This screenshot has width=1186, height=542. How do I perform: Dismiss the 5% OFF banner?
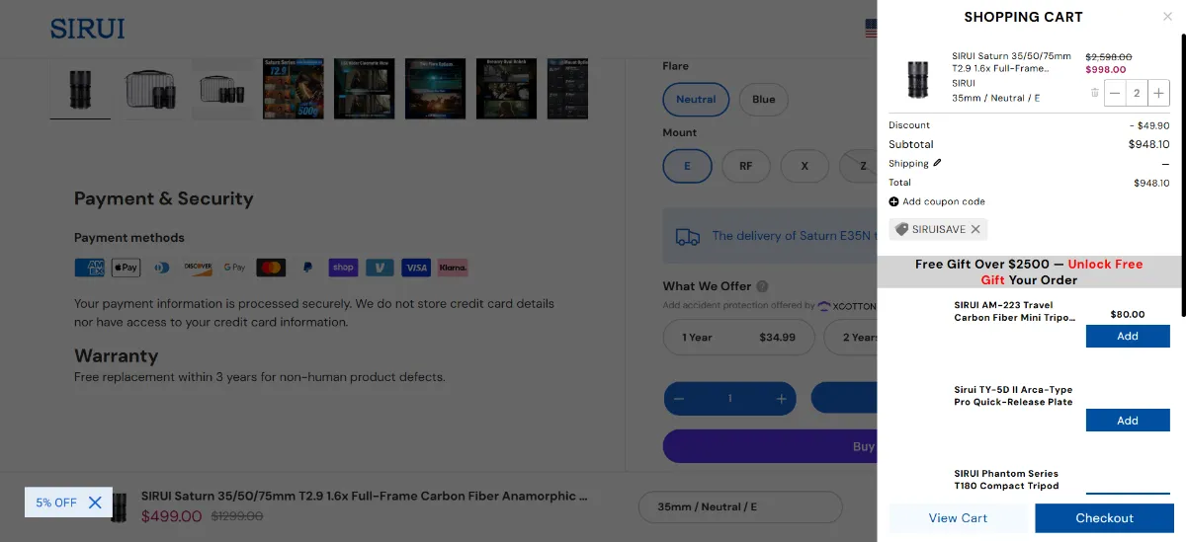(x=95, y=503)
